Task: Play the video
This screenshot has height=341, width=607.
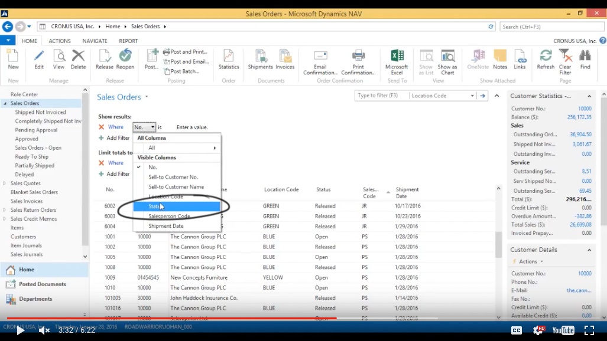Action: click(20, 330)
